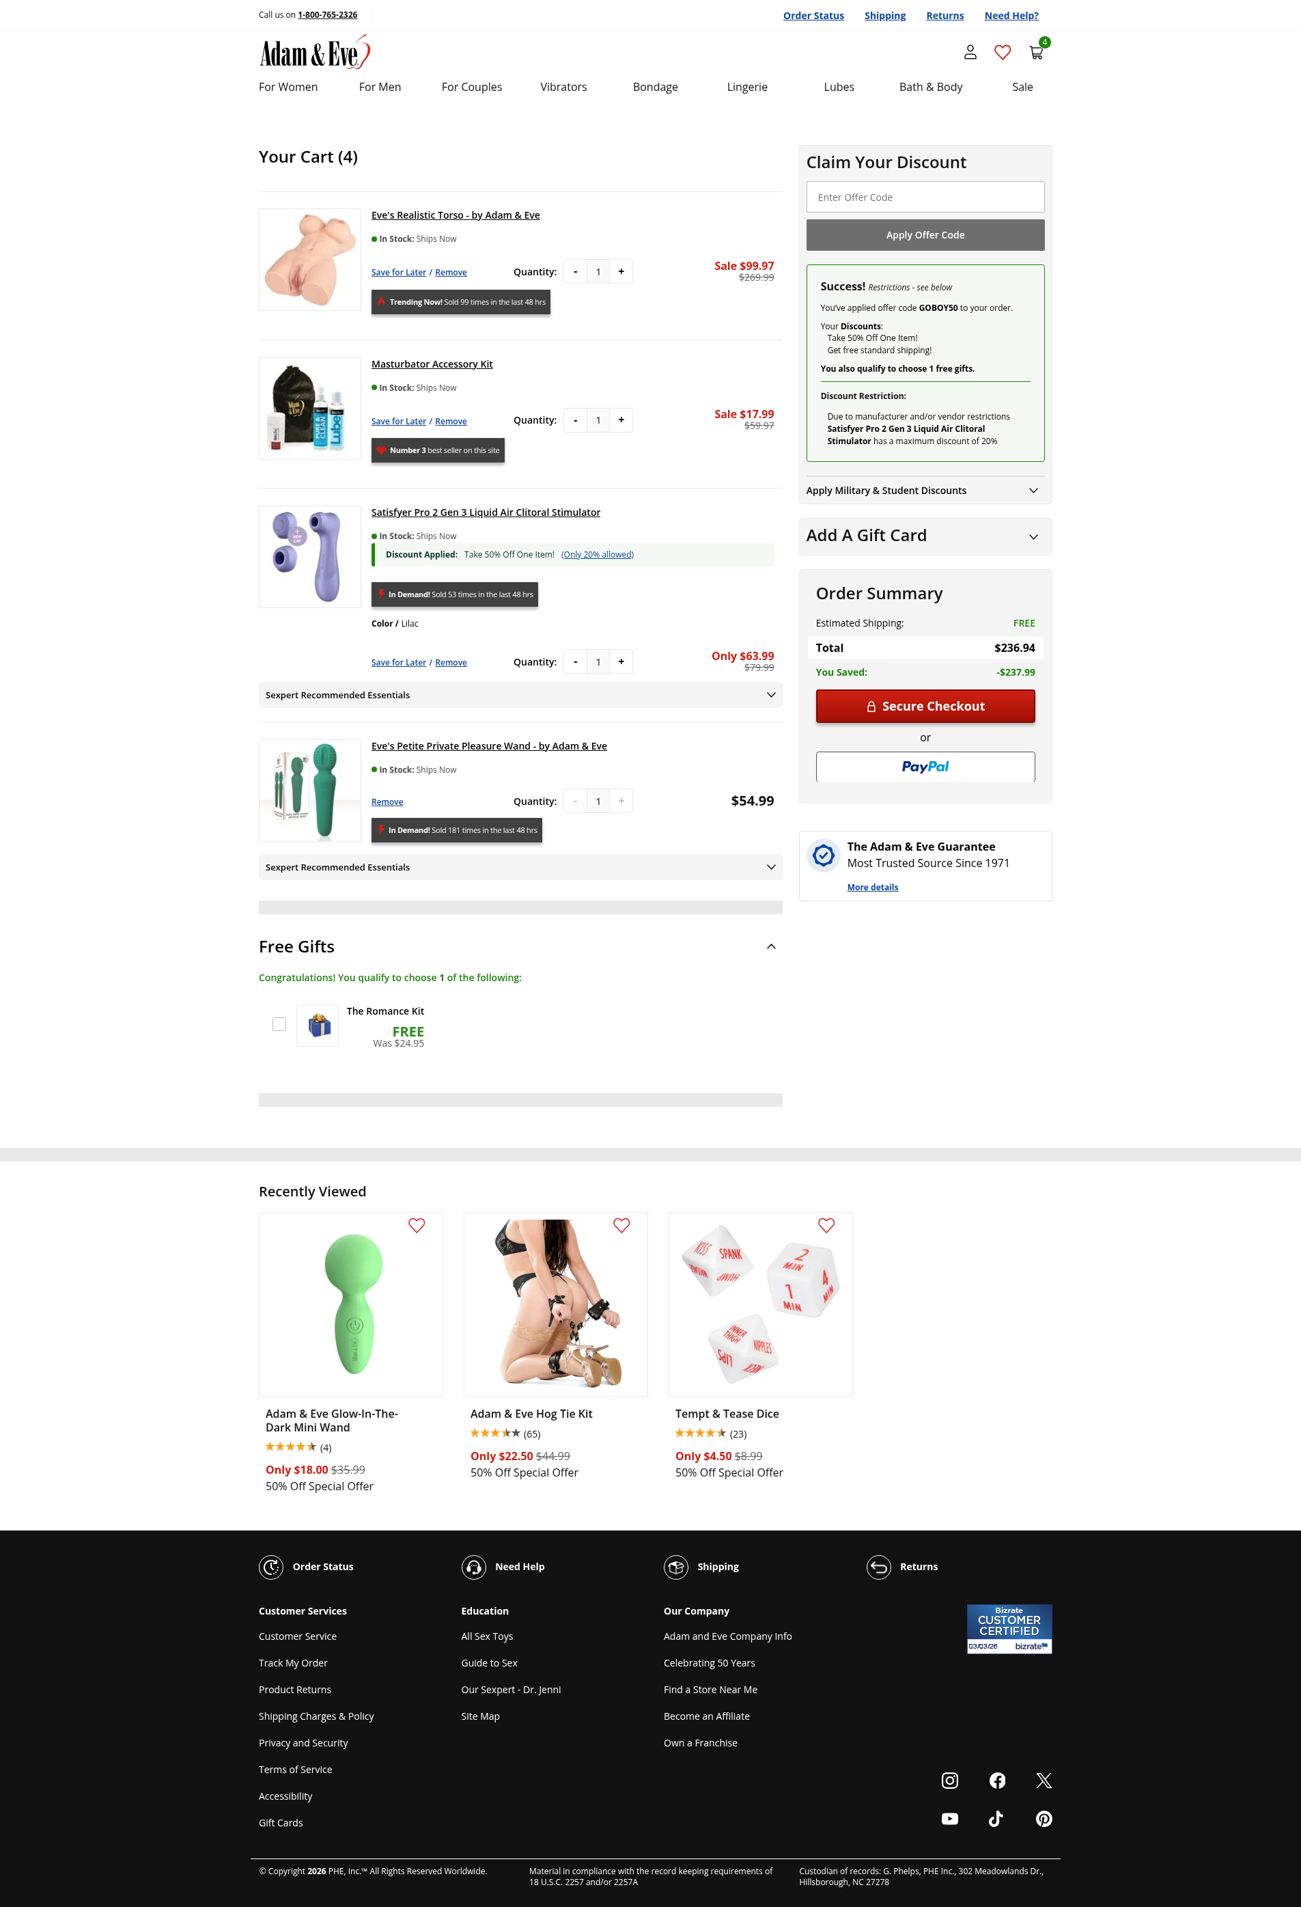1301x1907 pixels.
Task: Favorite the Tempt & Tease Dice item
Action: (x=826, y=1225)
